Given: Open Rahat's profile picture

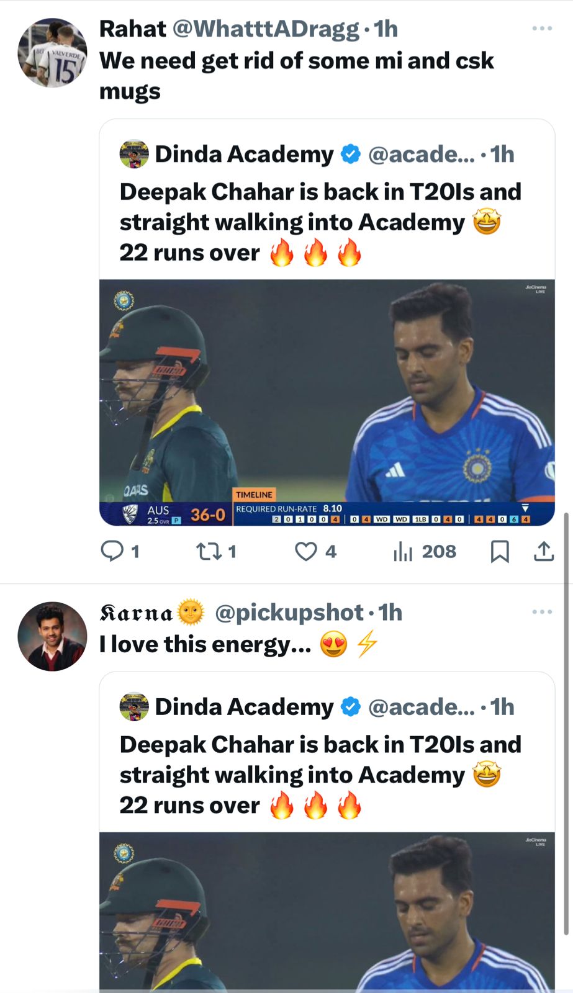Looking at the screenshot, I should coord(52,53).
